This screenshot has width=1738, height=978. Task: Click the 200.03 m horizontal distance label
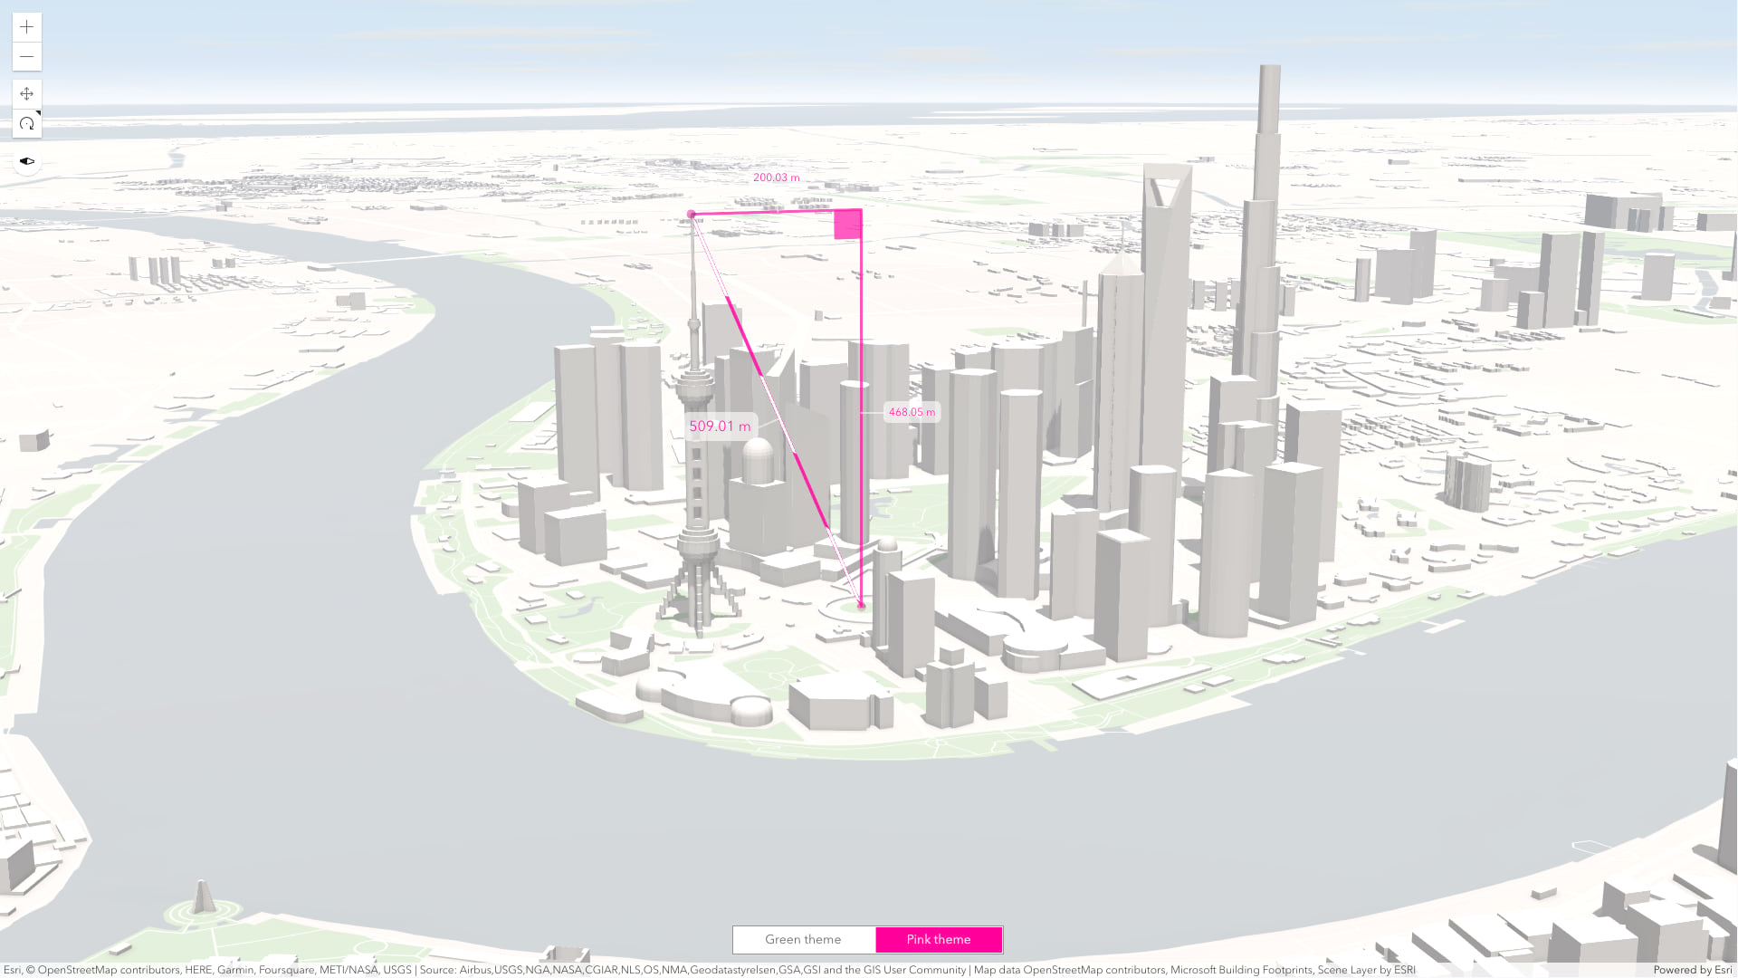tap(776, 177)
